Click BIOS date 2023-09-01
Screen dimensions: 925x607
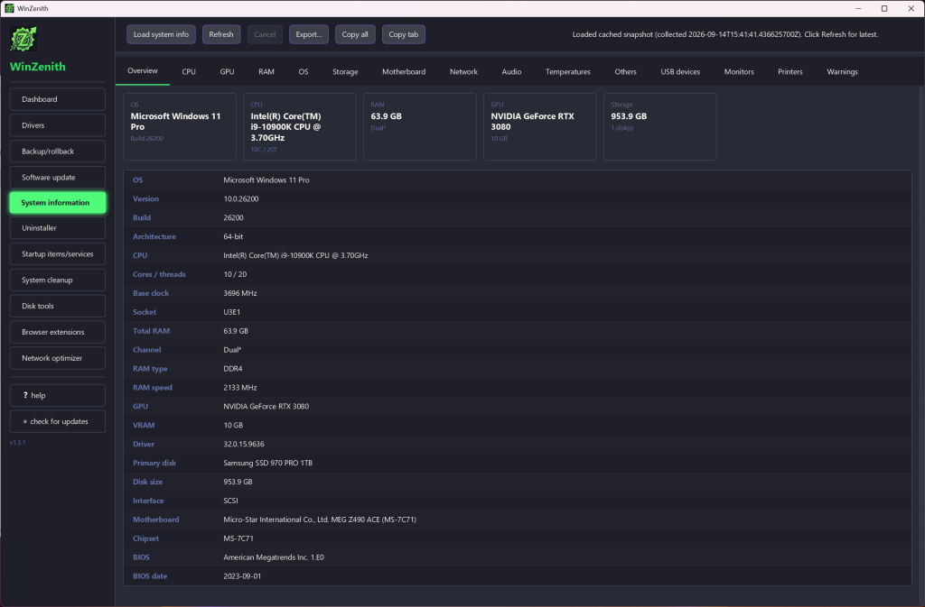point(242,575)
